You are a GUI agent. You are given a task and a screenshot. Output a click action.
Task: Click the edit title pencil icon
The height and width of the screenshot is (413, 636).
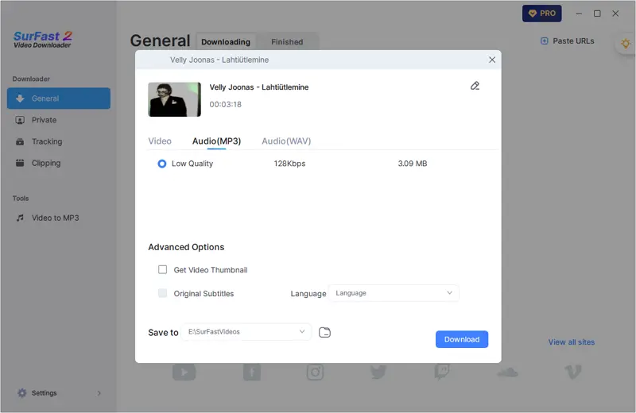[475, 86]
